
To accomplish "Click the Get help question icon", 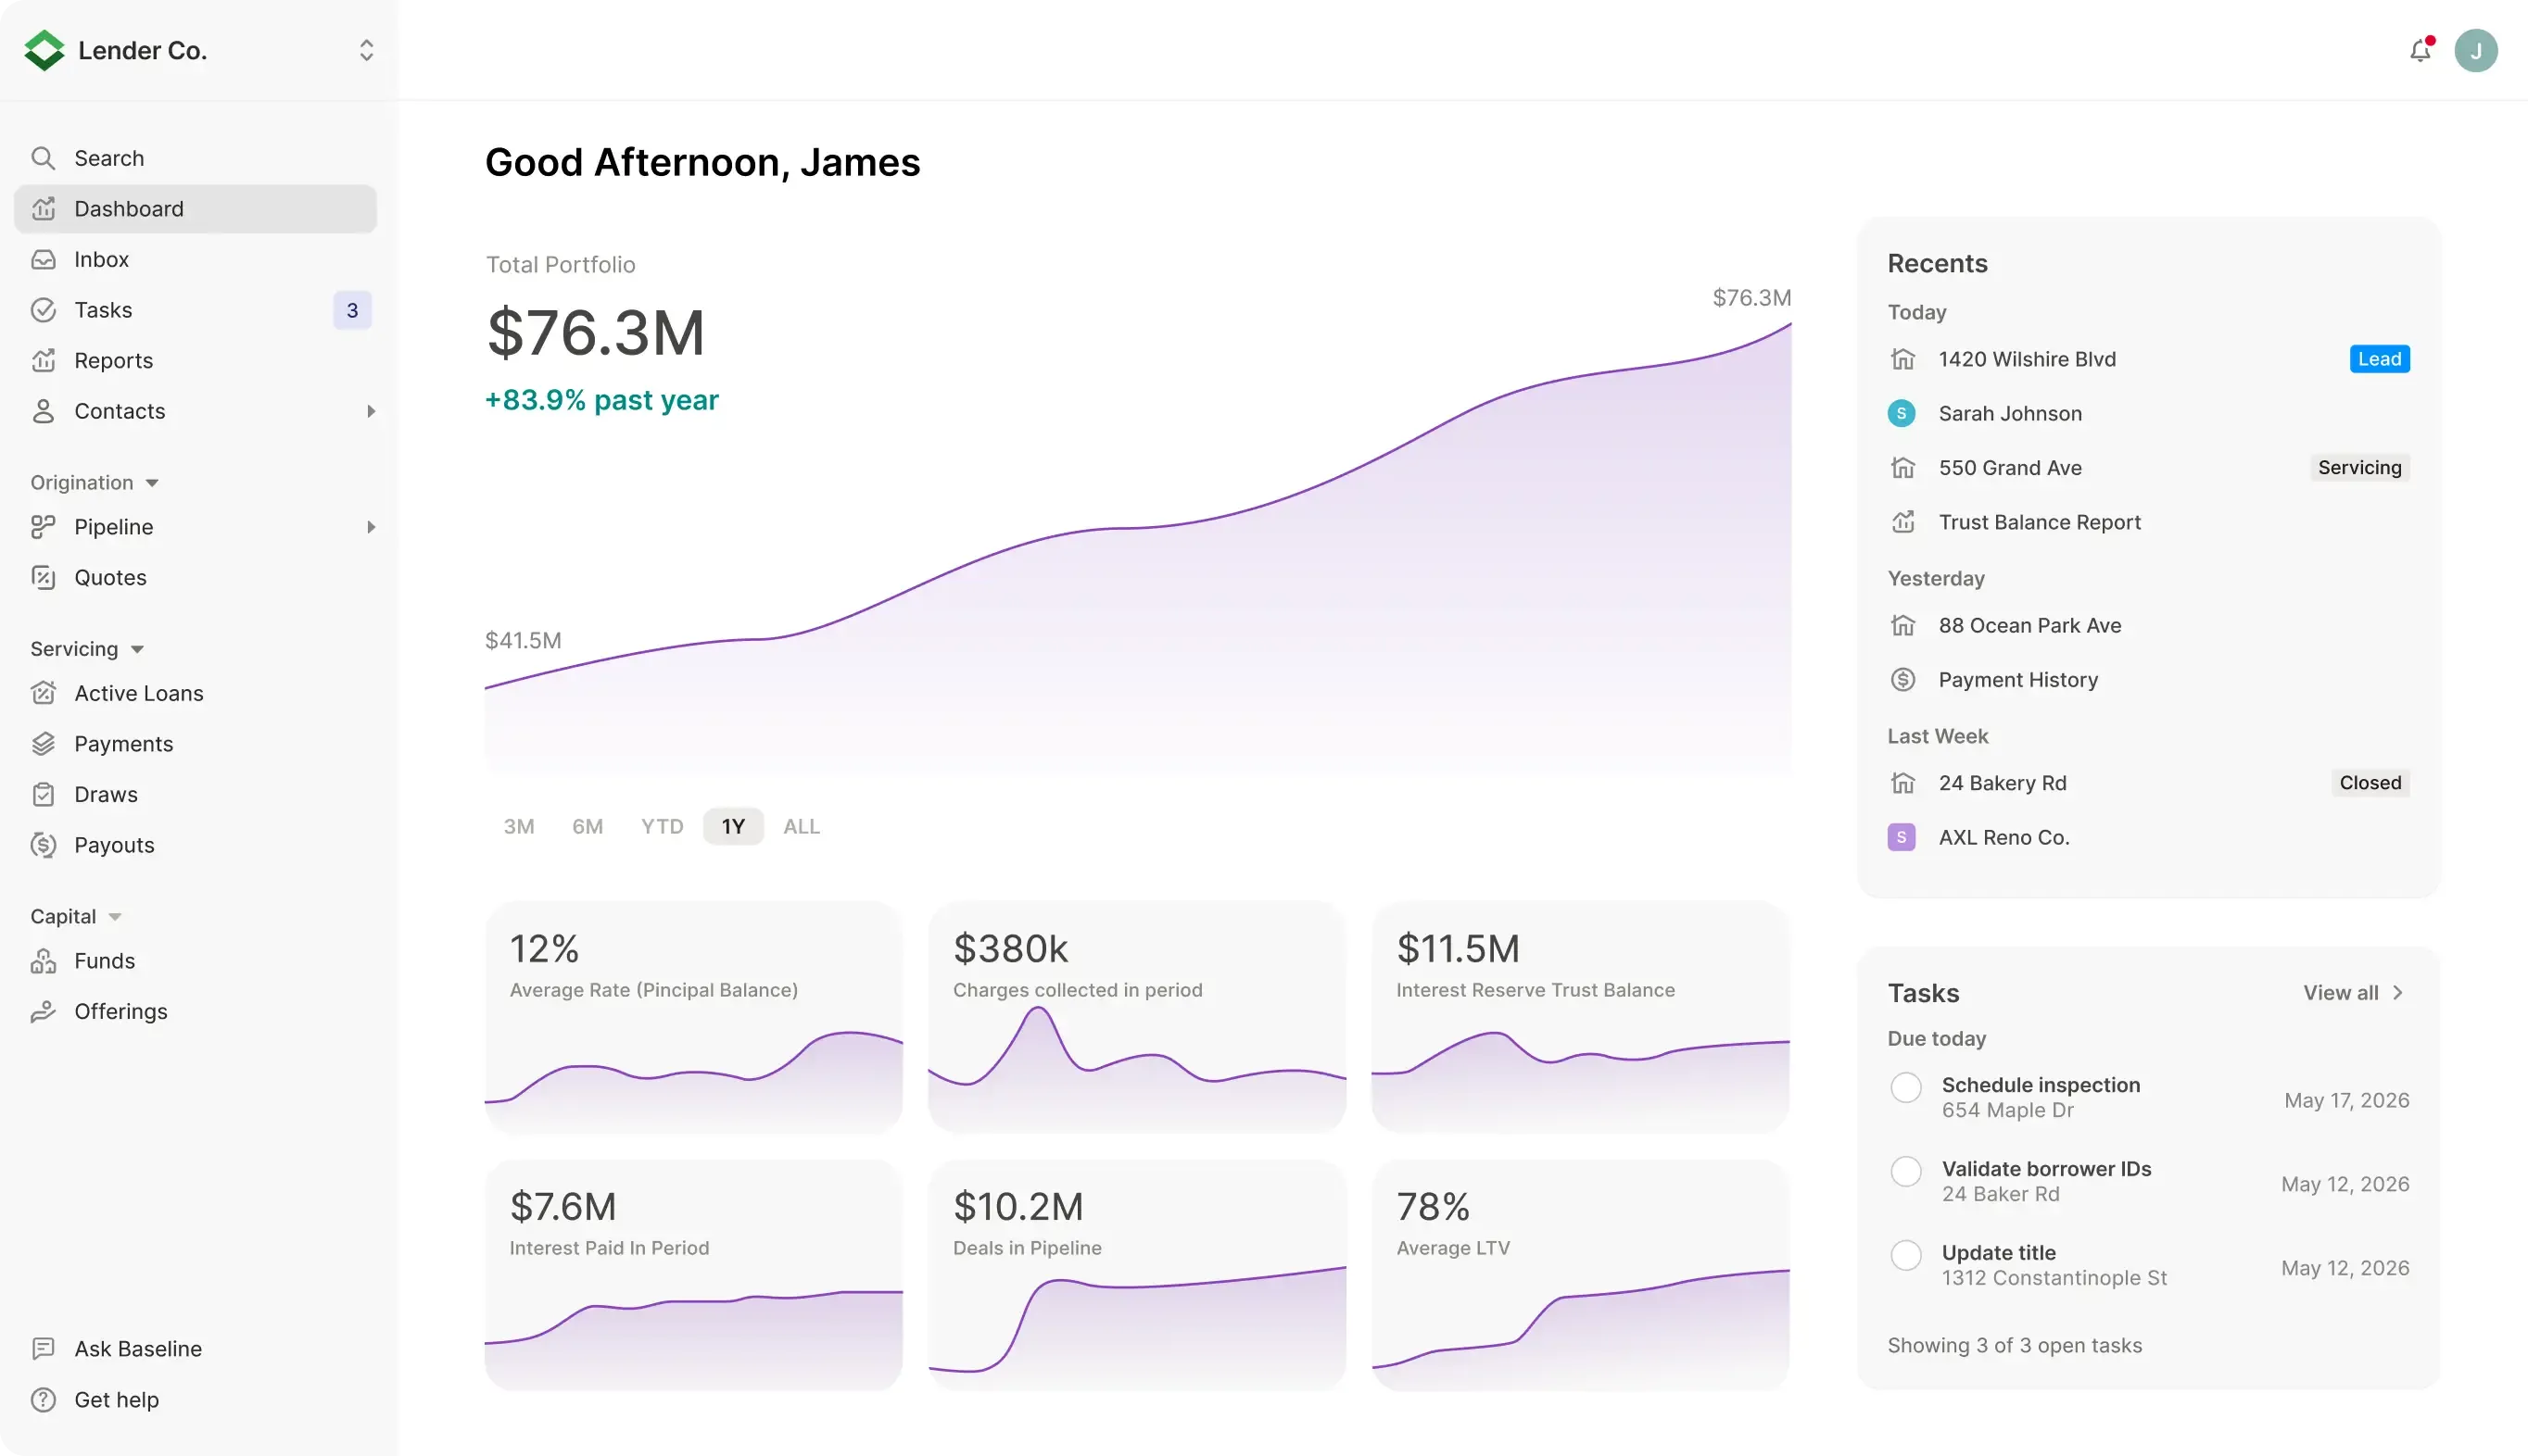I will click(x=43, y=1400).
